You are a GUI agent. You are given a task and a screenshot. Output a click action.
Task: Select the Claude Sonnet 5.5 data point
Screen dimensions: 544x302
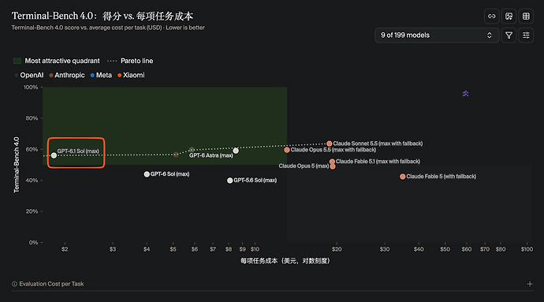(330, 144)
